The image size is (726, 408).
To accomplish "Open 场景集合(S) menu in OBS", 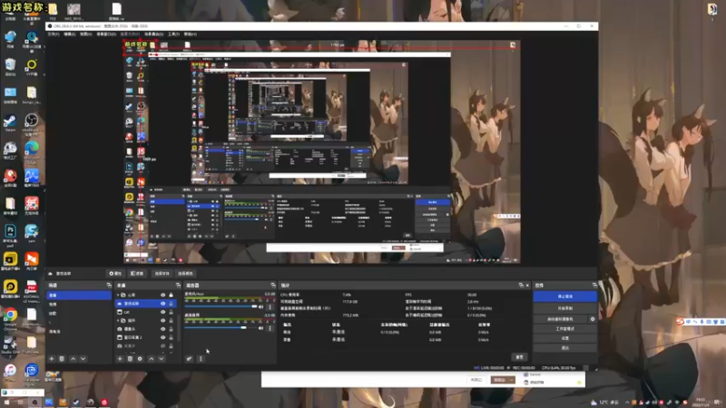I will 153,34.
